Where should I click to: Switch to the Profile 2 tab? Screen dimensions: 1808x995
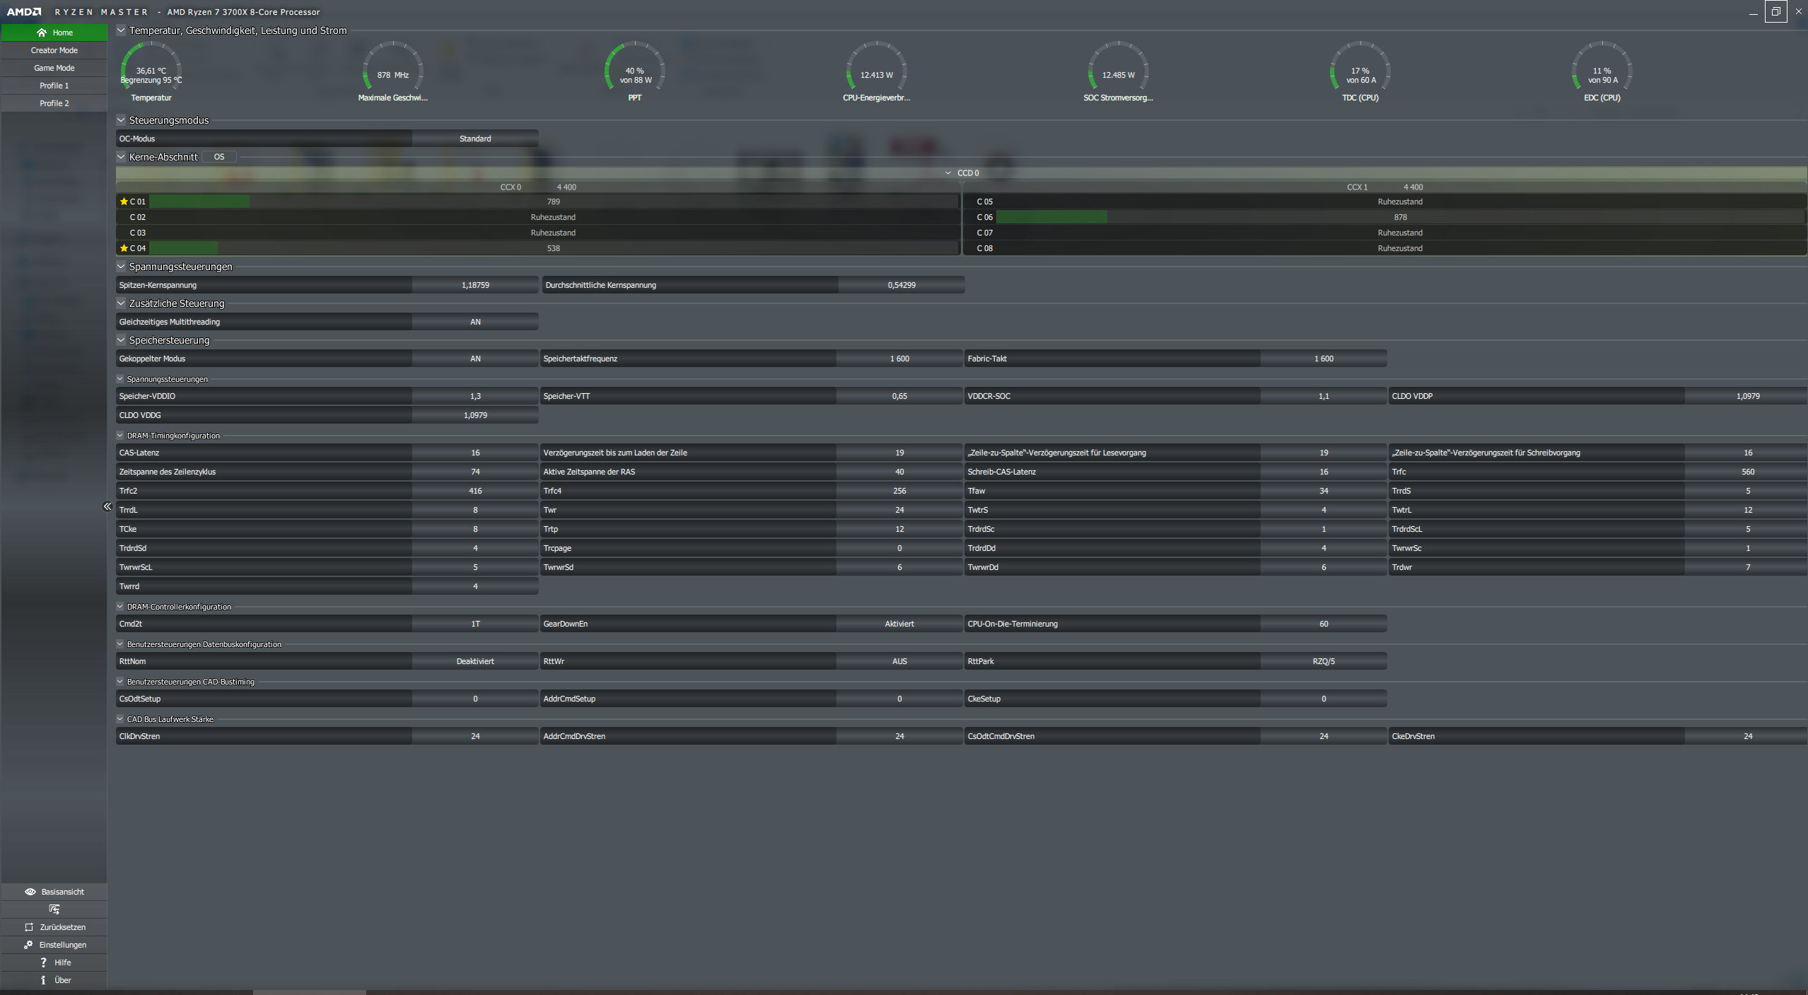(x=54, y=103)
